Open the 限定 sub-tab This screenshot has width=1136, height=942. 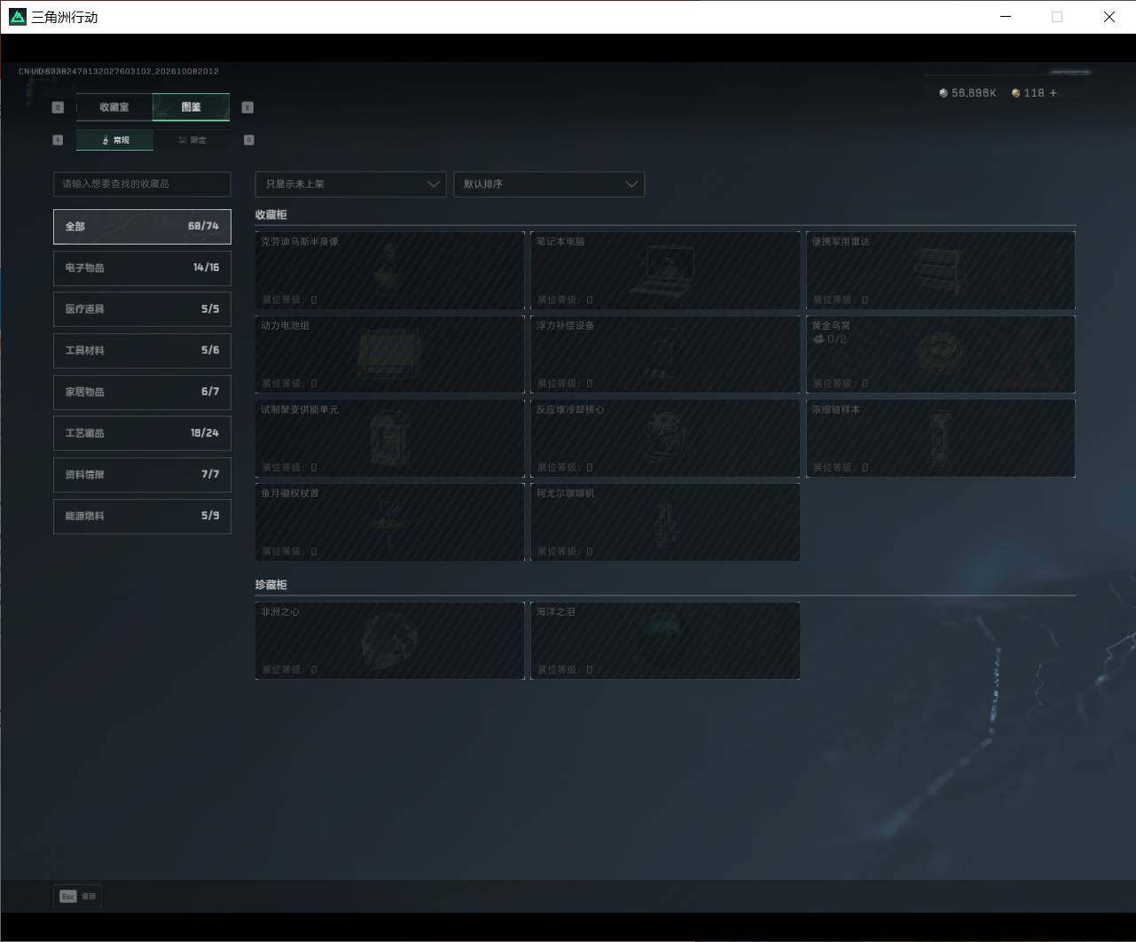coord(192,140)
